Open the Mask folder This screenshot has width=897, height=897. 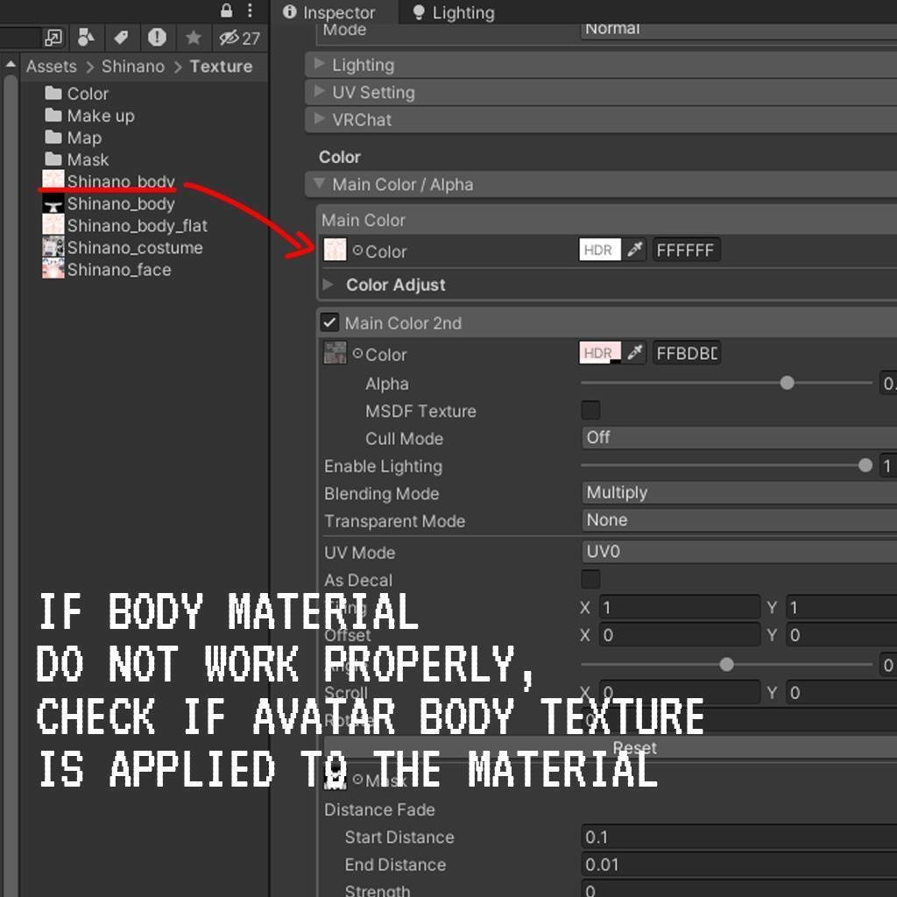(x=77, y=159)
